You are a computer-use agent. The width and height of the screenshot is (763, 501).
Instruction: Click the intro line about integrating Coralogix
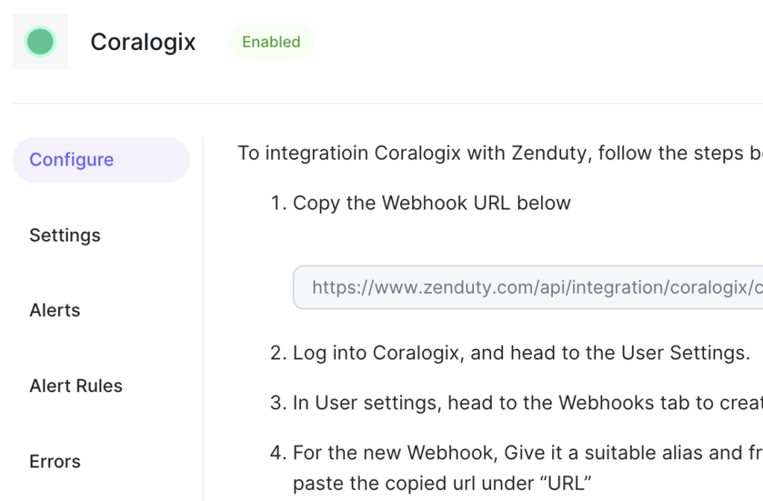tap(500, 153)
